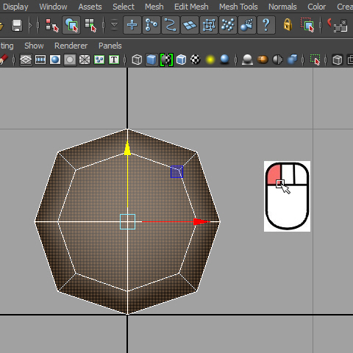Switch to select by component type
This screenshot has width=353, height=353.
90,25
